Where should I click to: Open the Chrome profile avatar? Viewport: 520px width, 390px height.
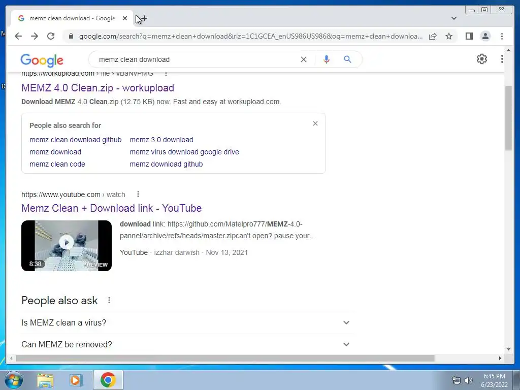click(485, 36)
